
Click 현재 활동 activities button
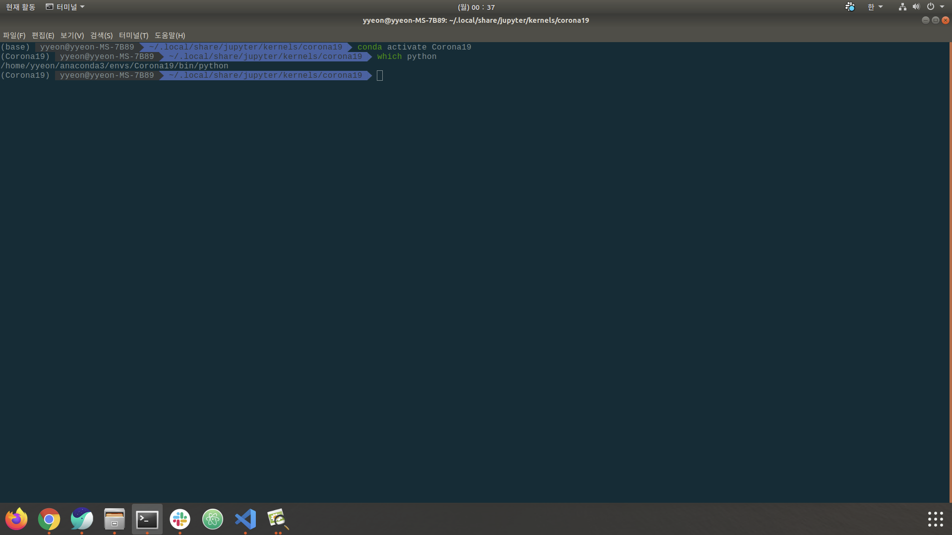coord(20,7)
